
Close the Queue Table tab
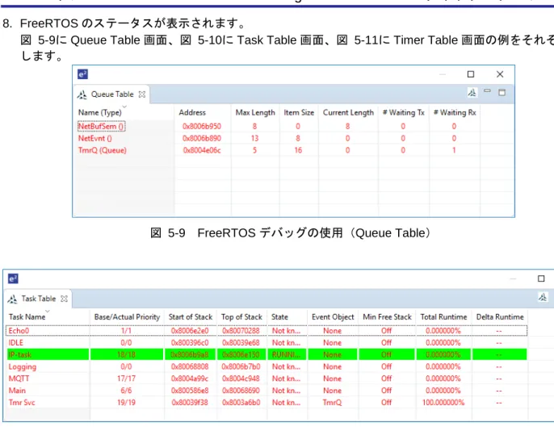pos(142,94)
